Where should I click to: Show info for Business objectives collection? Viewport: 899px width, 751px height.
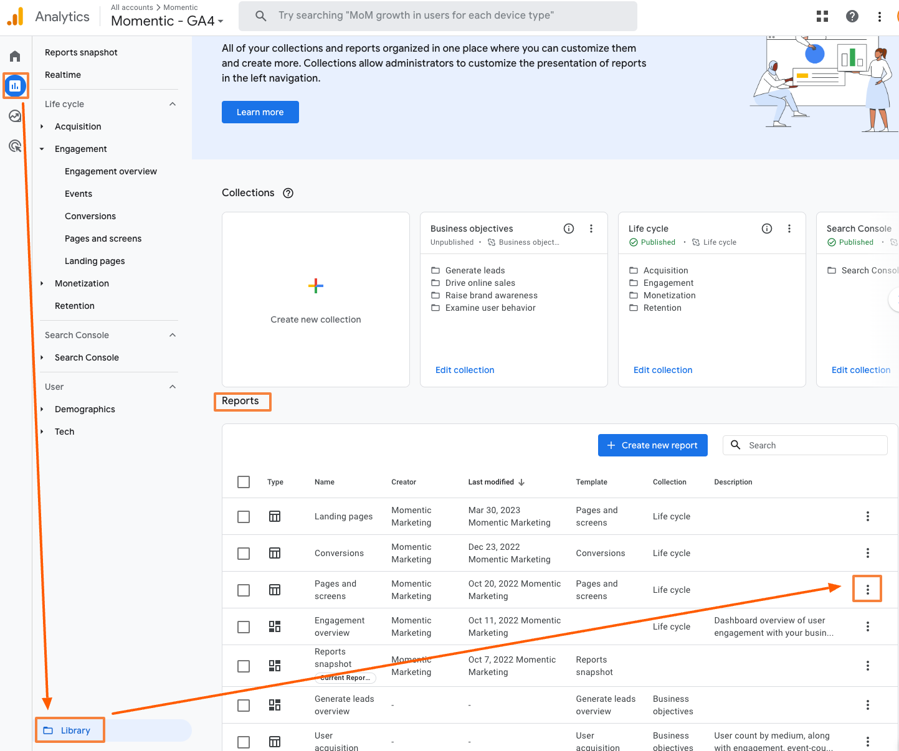coord(569,229)
